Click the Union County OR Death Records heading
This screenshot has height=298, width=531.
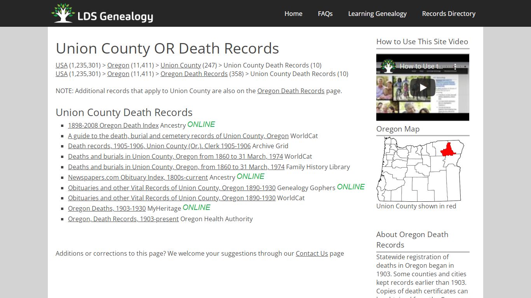click(167, 49)
